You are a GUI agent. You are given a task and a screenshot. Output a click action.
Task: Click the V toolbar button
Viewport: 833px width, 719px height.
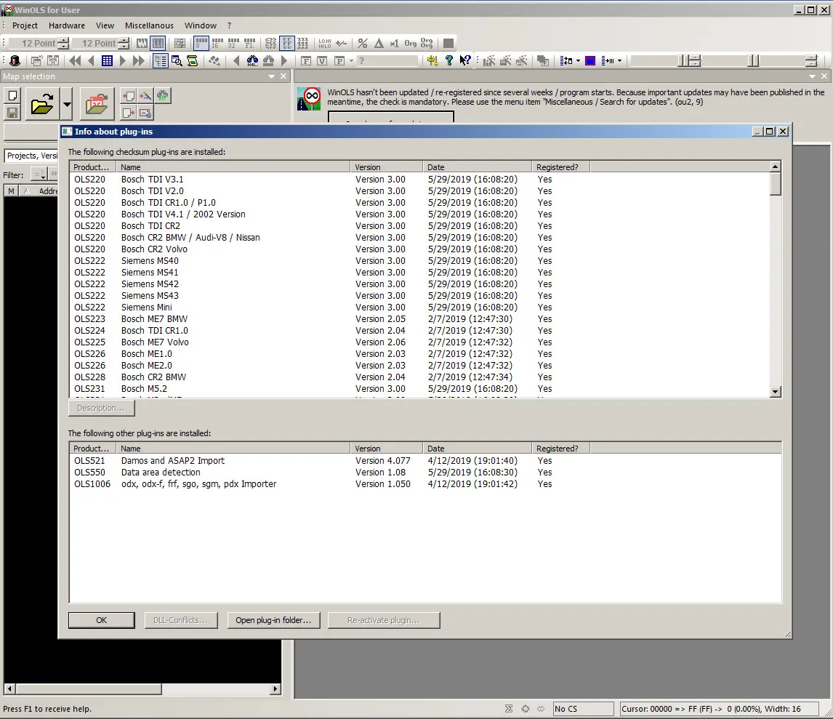click(322, 60)
